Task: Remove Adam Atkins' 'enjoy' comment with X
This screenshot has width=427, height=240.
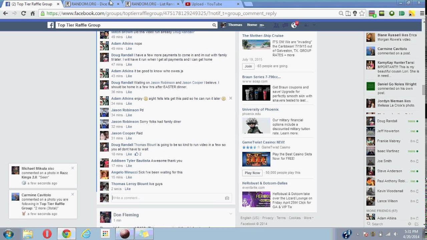Action: point(231,98)
